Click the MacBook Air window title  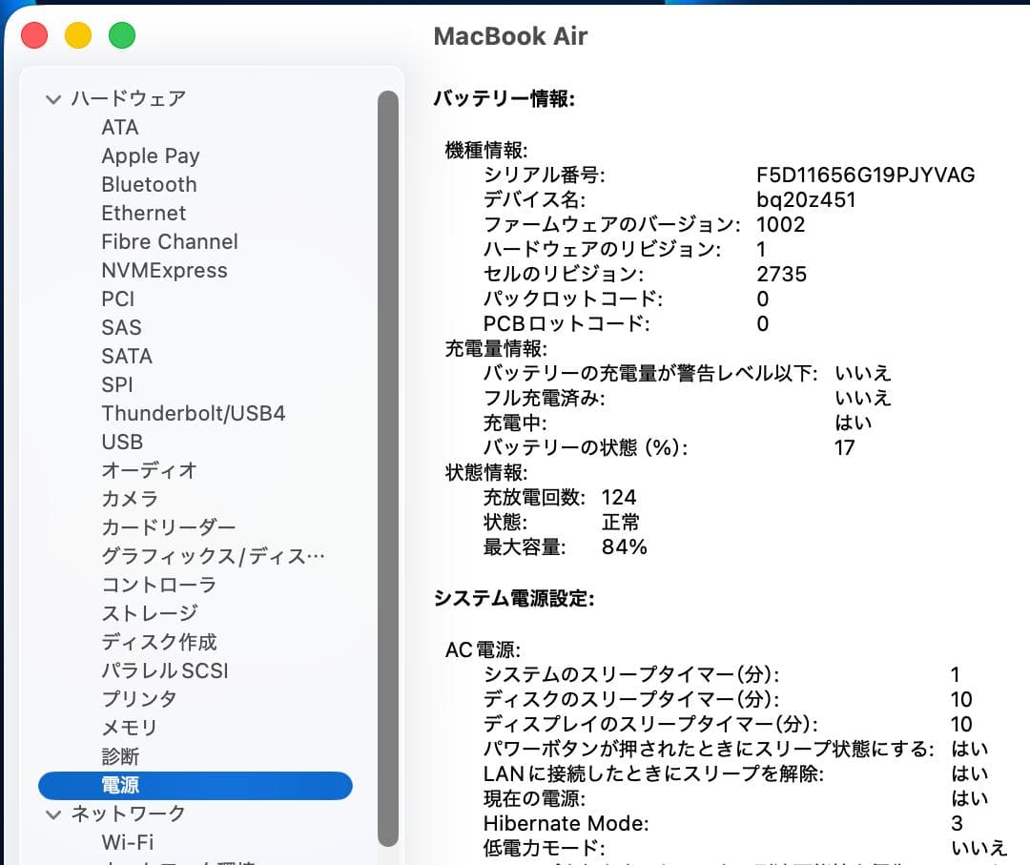[x=510, y=36]
